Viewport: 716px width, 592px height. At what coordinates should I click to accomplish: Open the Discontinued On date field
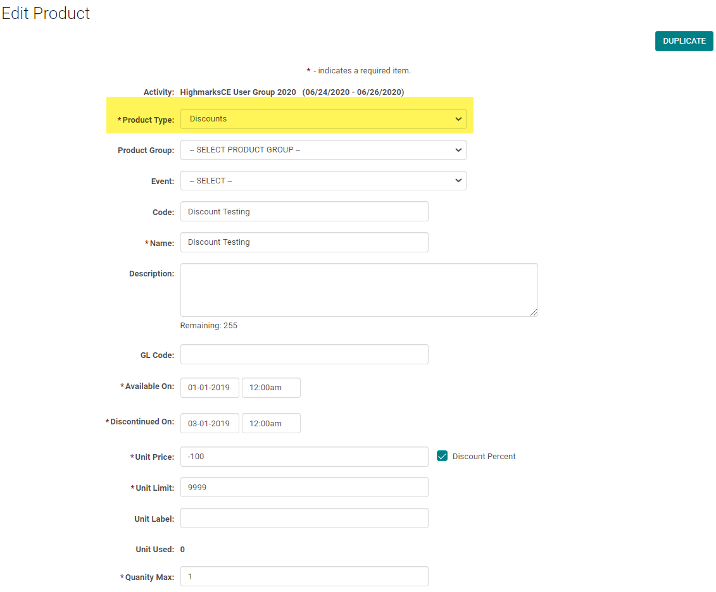(x=210, y=423)
